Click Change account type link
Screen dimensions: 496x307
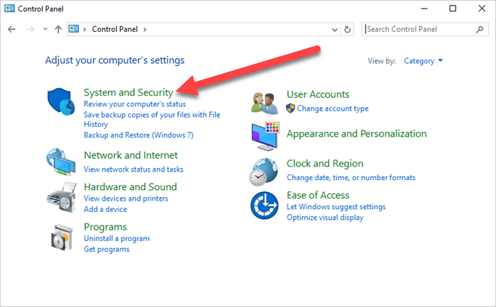[333, 108]
